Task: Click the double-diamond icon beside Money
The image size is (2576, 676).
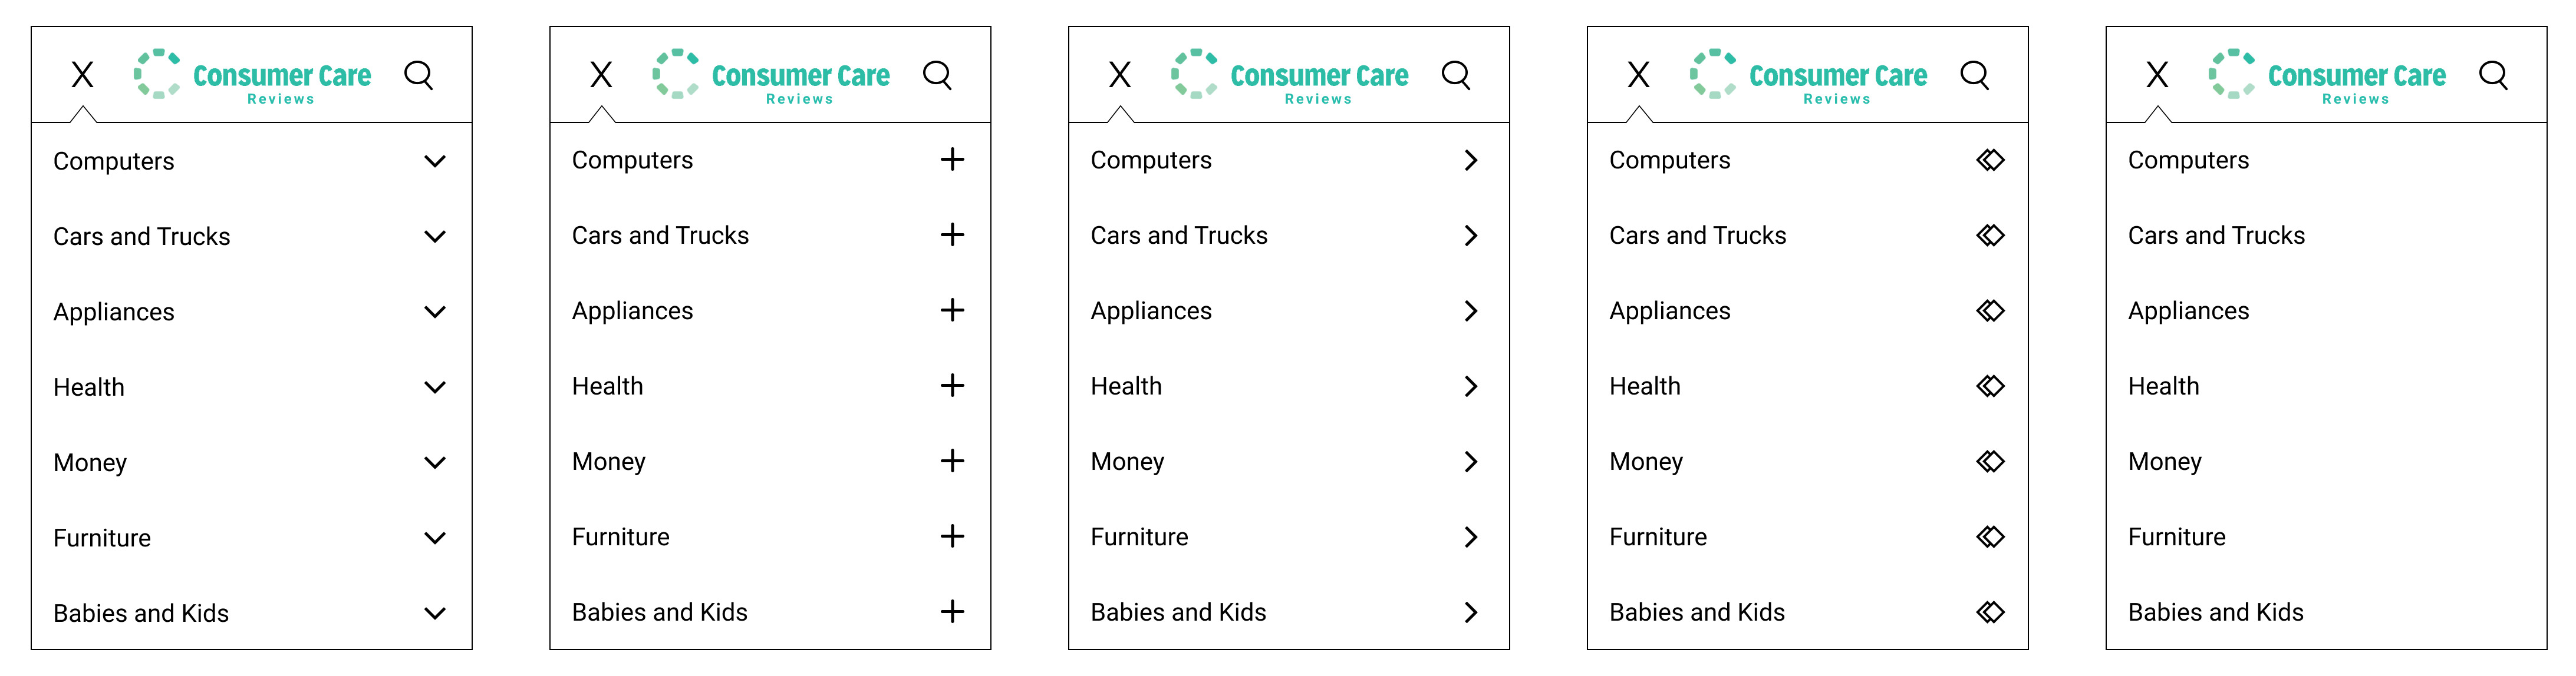Action: 1990,461
